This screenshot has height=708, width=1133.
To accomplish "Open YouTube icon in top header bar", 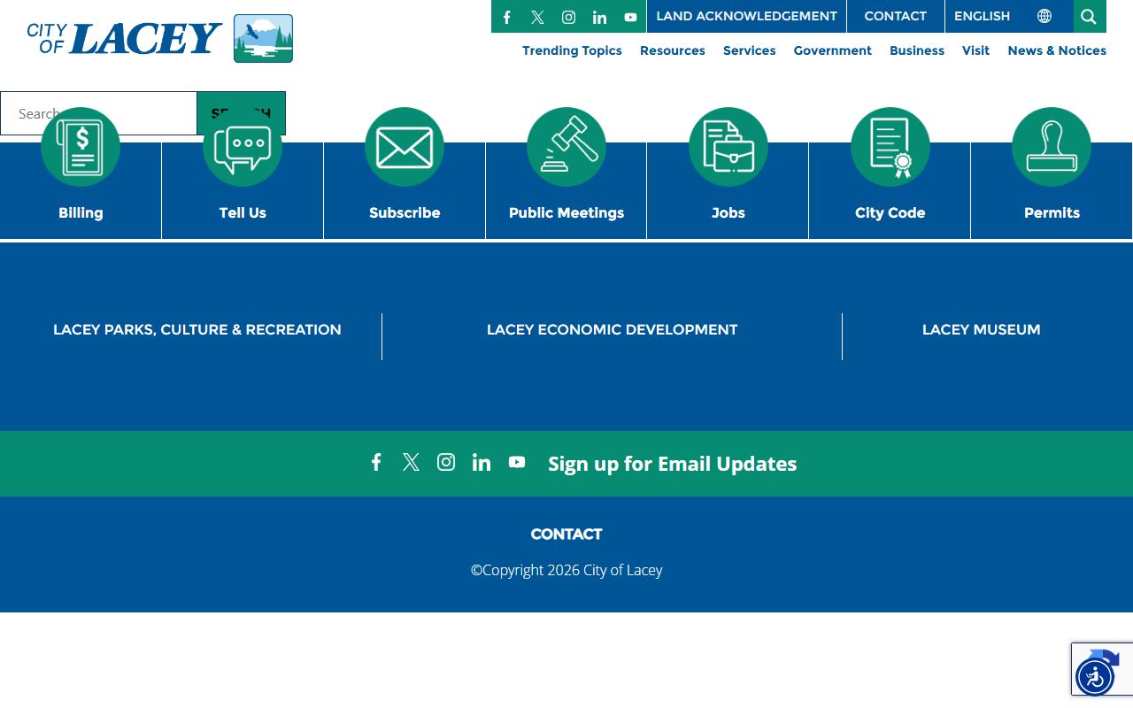I will click(630, 17).
